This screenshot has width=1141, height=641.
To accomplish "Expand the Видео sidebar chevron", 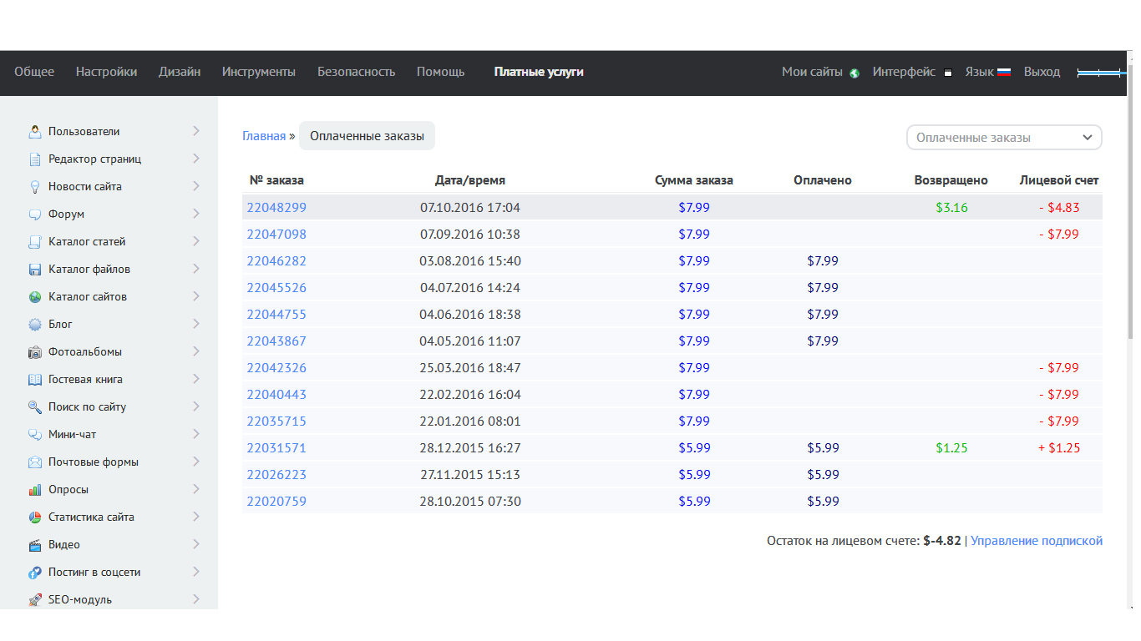I will [195, 544].
